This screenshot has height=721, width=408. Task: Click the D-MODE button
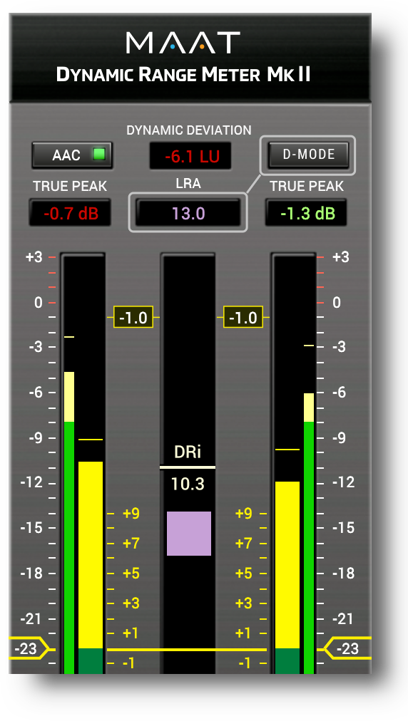tap(308, 155)
